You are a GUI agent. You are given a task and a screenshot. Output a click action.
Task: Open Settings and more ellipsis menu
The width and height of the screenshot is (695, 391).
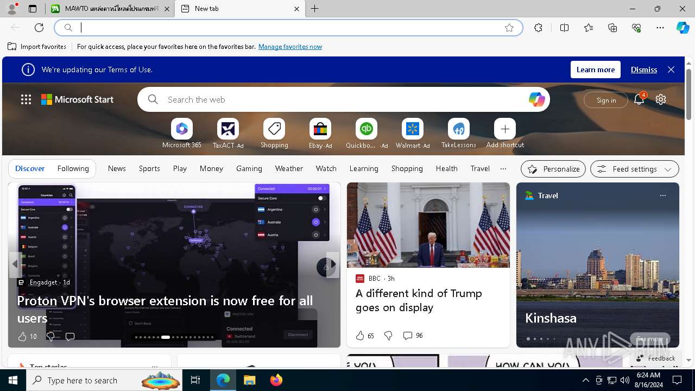(x=660, y=28)
